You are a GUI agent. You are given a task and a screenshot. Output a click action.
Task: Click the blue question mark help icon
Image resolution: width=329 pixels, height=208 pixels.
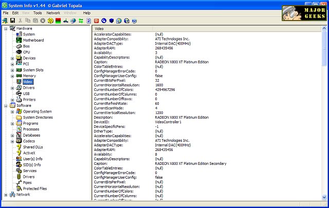(134, 21)
